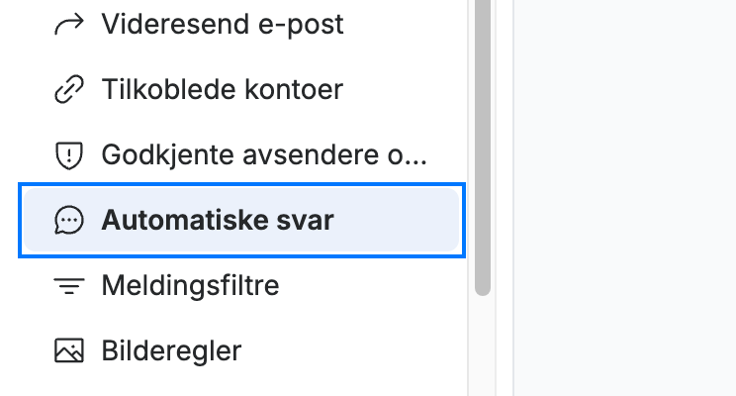The width and height of the screenshot is (736, 396).
Task: Click the chain link icon for Tilkoblede kontoer
Action: (x=69, y=89)
